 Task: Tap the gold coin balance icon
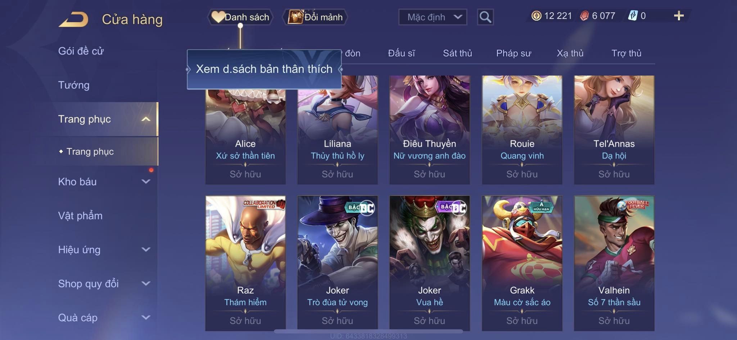point(536,16)
